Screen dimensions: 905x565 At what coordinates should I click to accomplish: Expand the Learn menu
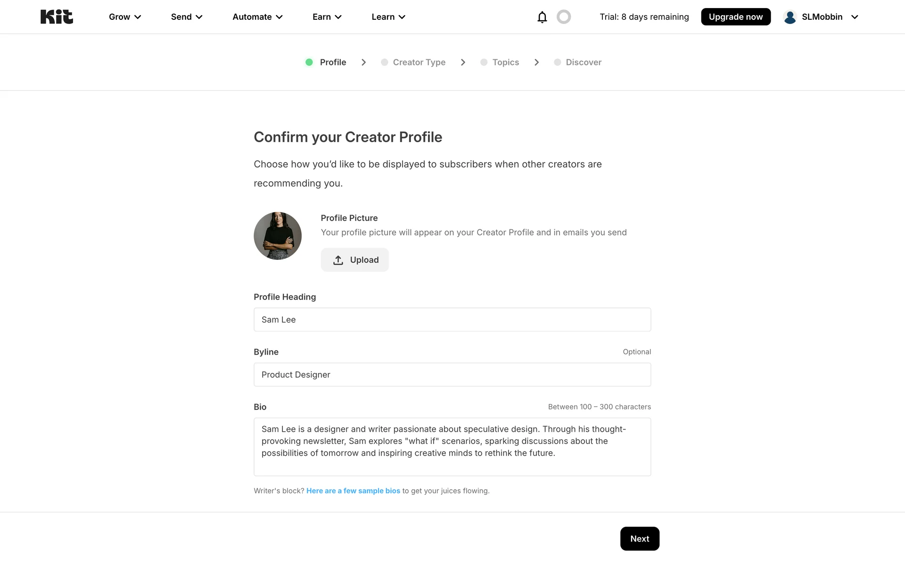coord(388,17)
